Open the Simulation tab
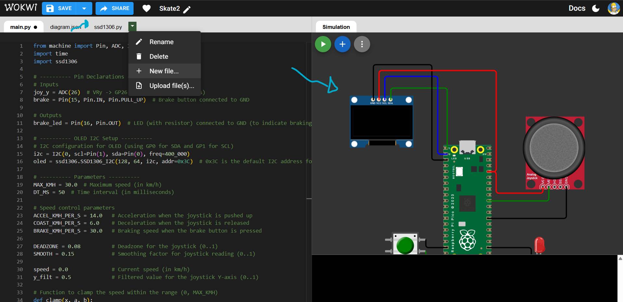The image size is (623, 302). [x=336, y=27]
